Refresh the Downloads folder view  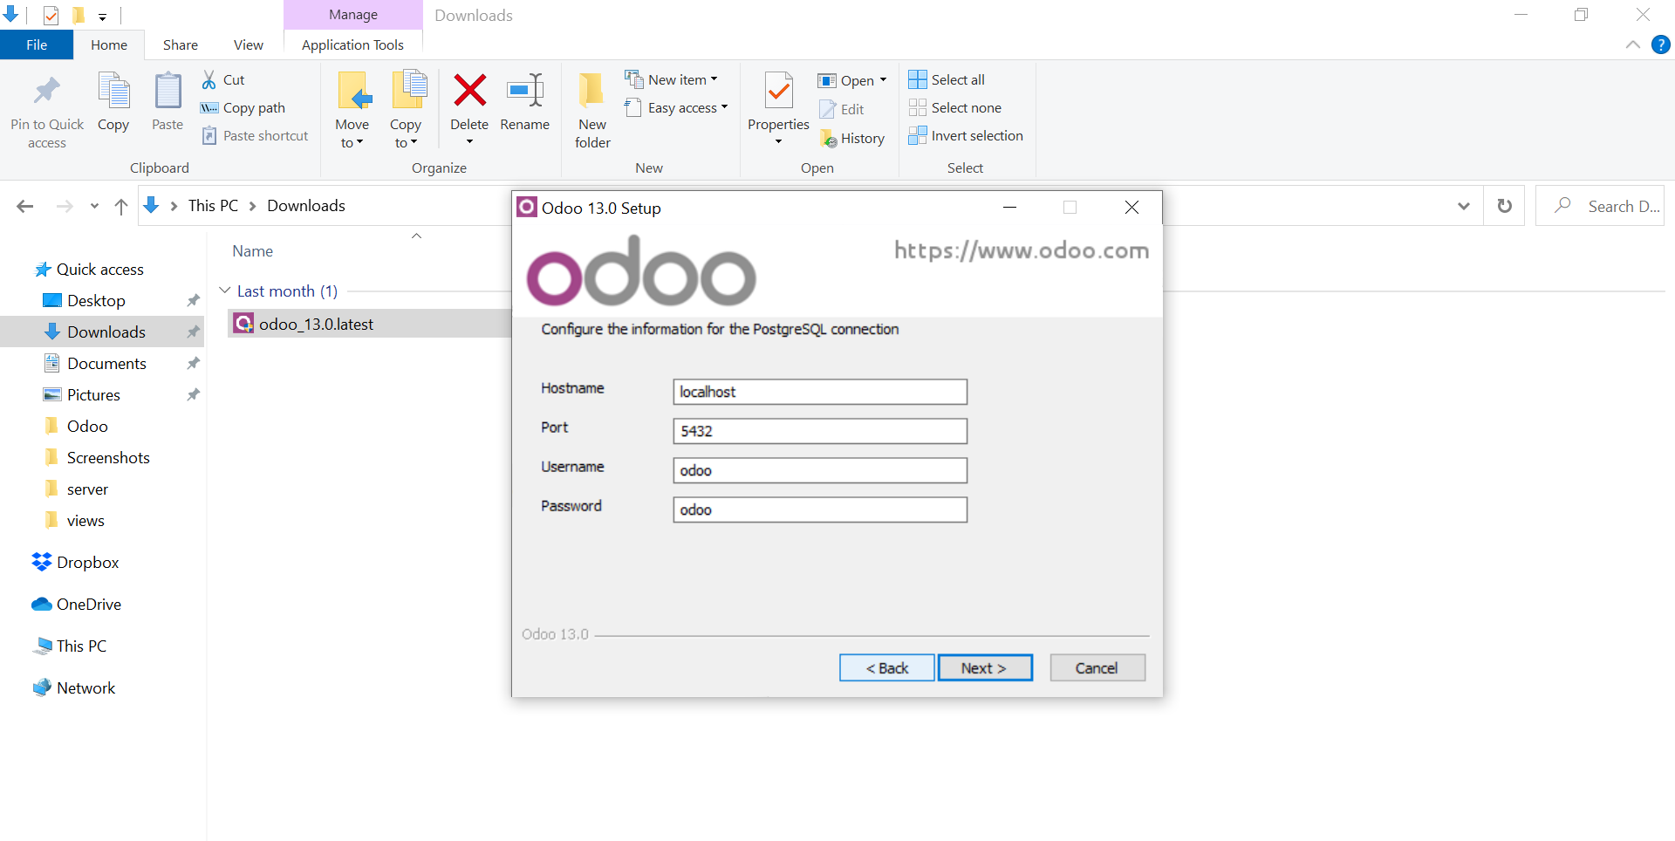tap(1505, 206)
